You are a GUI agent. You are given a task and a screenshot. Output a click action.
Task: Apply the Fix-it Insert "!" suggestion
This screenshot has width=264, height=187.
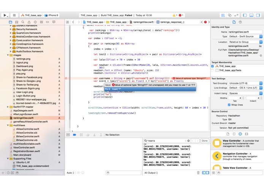(150, 89)
